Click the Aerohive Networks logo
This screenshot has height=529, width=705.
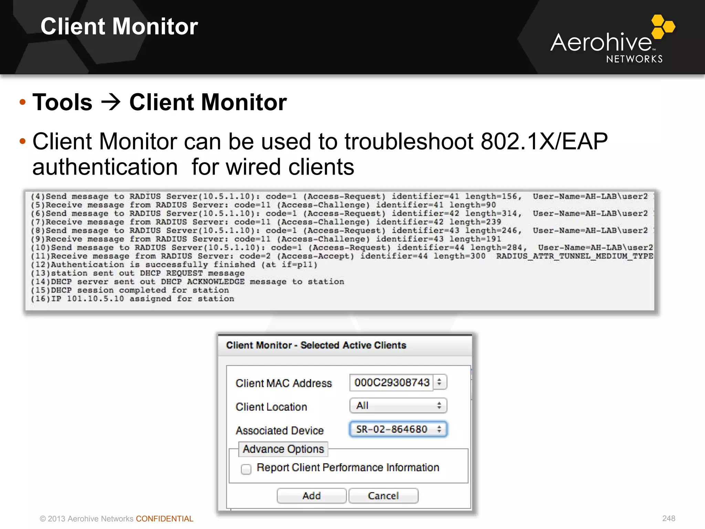[x=613, y=39]
